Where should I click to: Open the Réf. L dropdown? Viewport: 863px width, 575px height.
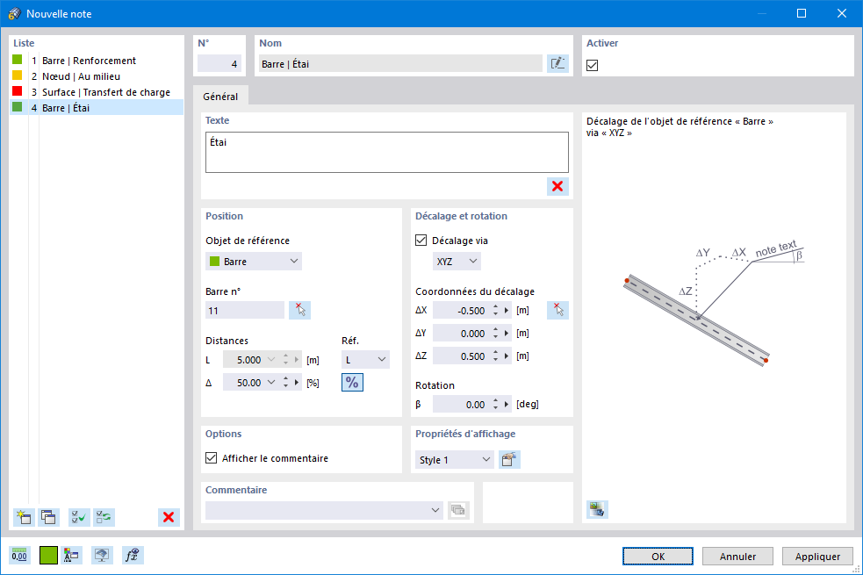pyautogui.click(x=365, y=360)
